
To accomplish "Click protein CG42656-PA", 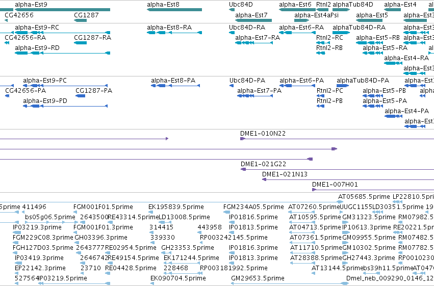I will click(7, 96).
